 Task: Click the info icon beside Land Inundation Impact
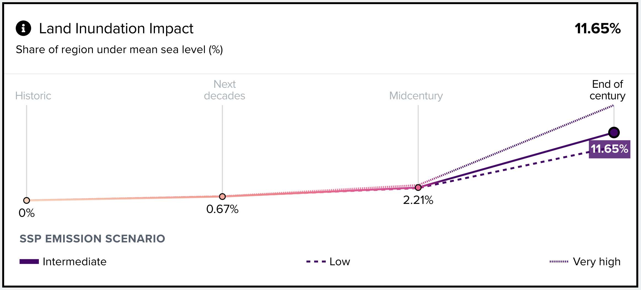tap(23, 28)
